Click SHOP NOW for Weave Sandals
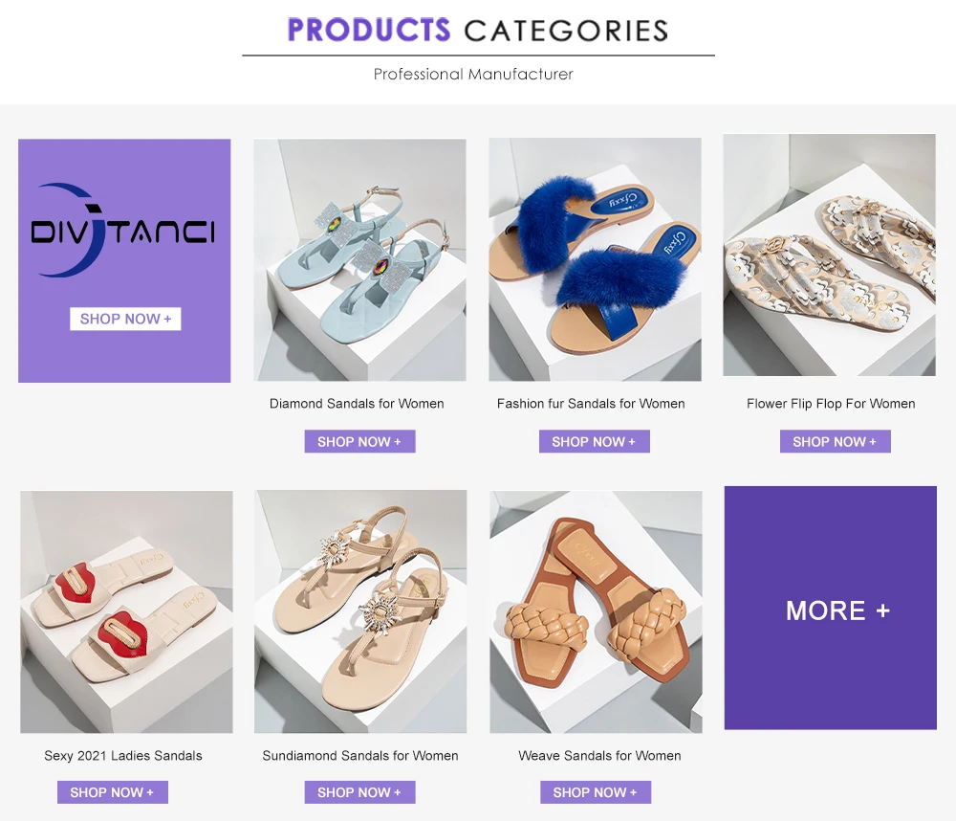 [x=596, y=792]
